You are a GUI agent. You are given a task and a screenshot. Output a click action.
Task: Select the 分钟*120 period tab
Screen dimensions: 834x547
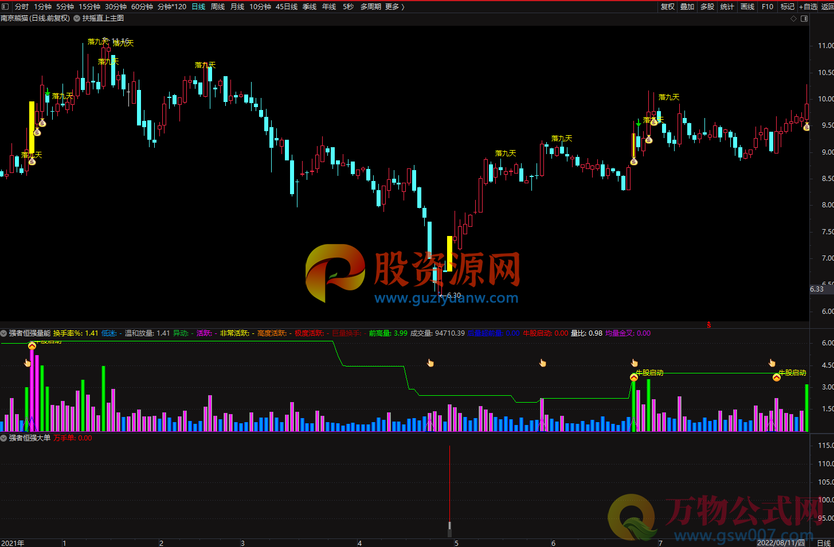172,6
